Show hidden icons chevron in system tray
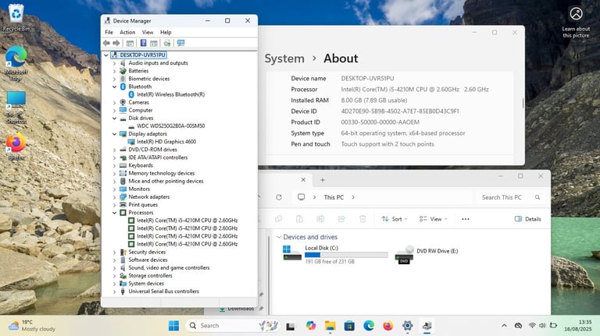 [504, 326]
